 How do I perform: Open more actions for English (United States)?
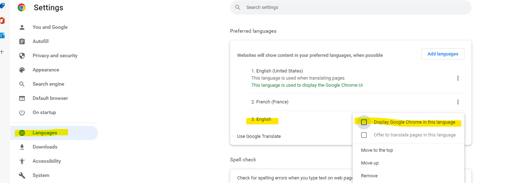[x=458, y=78]
